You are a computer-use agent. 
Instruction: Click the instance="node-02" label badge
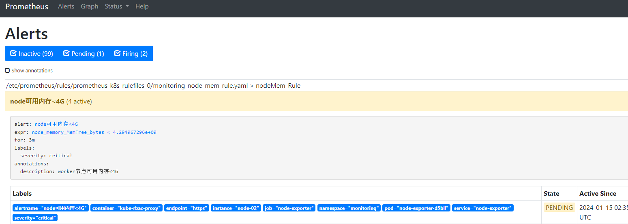(236, 208)
